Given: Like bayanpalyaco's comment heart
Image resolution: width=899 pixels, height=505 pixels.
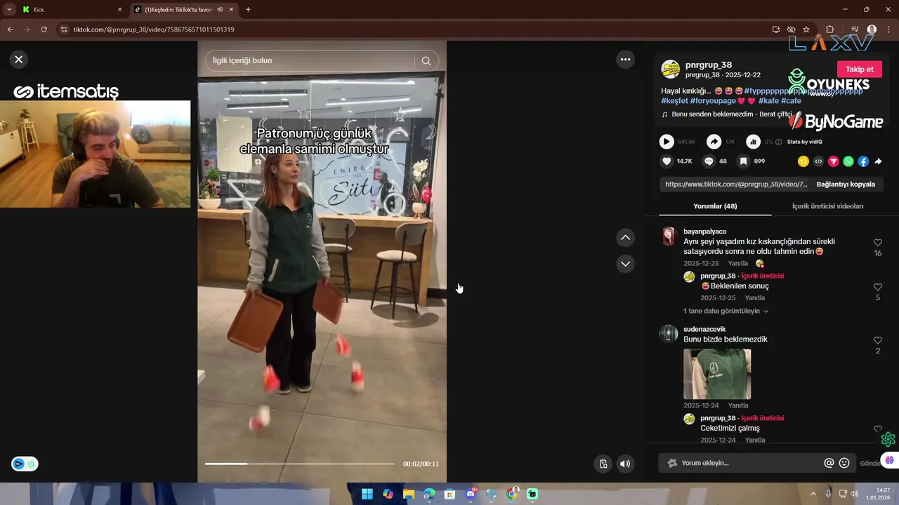Looking at the screenshot, I should [x=878, y=243].
